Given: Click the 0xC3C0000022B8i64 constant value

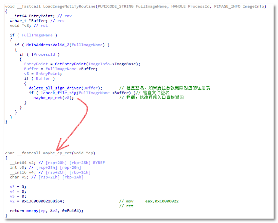Looking at the screenshot, I should click(x=43, y=201).
